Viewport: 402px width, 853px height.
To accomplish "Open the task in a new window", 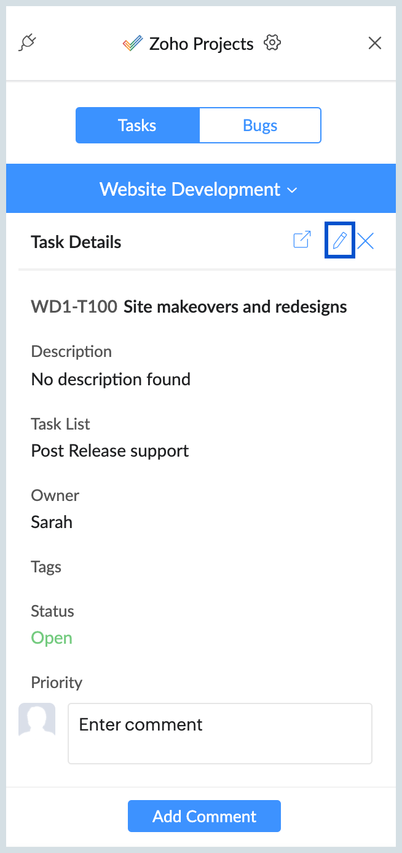I will (x=302, y=240).
